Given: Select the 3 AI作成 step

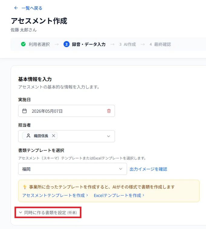Looking at the screenshot, I should (127, 44).
